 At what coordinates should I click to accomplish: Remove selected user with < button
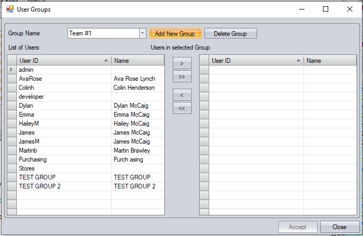(182, 95)
